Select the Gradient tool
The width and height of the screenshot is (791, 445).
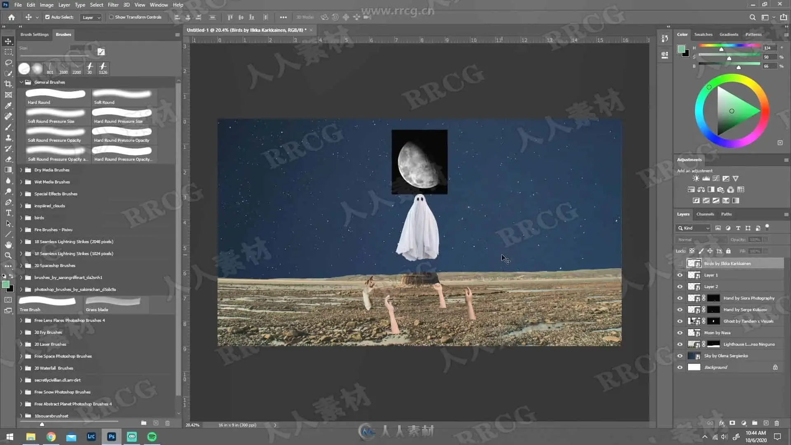[8, 170]
